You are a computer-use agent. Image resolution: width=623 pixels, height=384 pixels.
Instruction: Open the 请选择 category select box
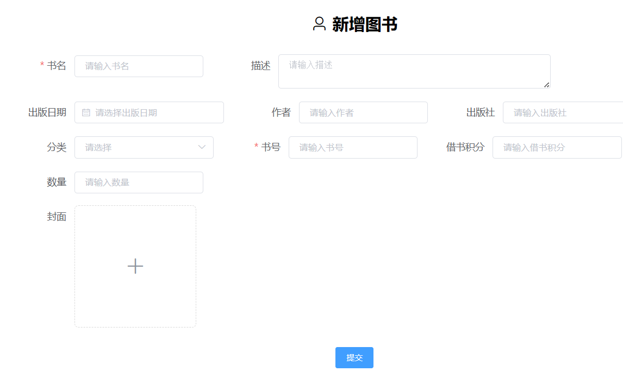(144, 147)
